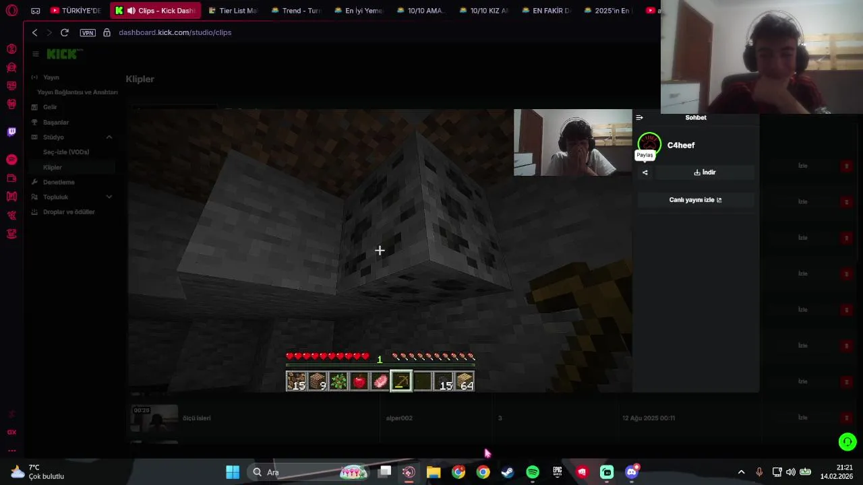863x485 pixels.
Task: Select Klipler in sidebar menu
Action: click(53, 168)
